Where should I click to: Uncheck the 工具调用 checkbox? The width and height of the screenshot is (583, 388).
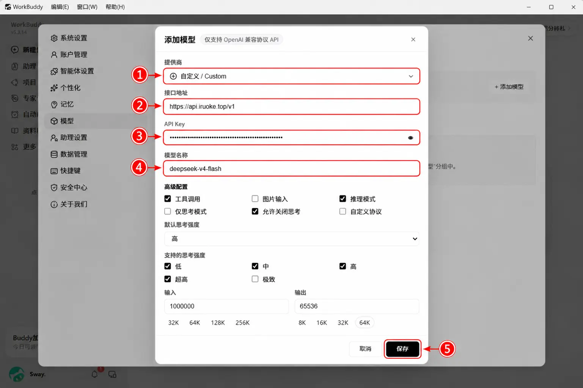pyautogui.click(x=168, y=199)
